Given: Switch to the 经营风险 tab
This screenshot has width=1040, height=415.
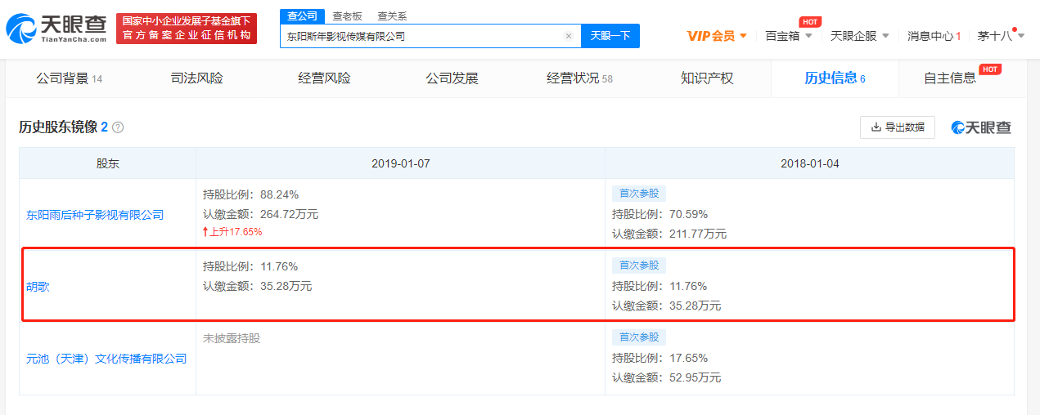Looking at the screenshot, I should coord(324,78).
